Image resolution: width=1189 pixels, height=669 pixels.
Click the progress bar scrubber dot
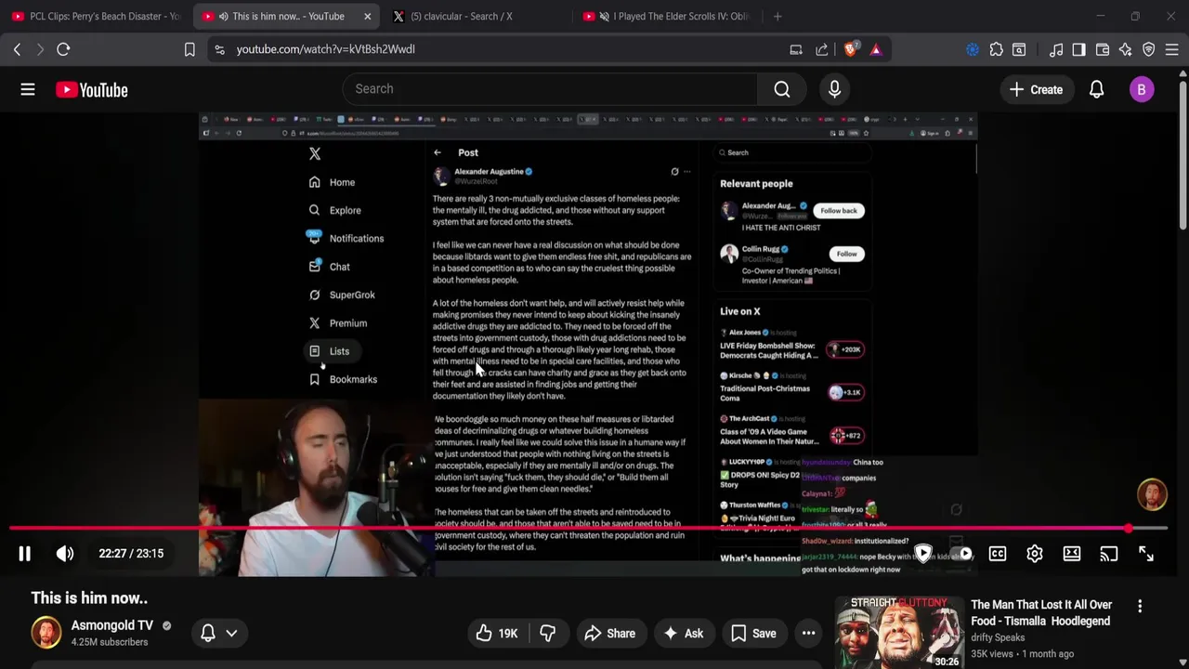(1128, 529)
